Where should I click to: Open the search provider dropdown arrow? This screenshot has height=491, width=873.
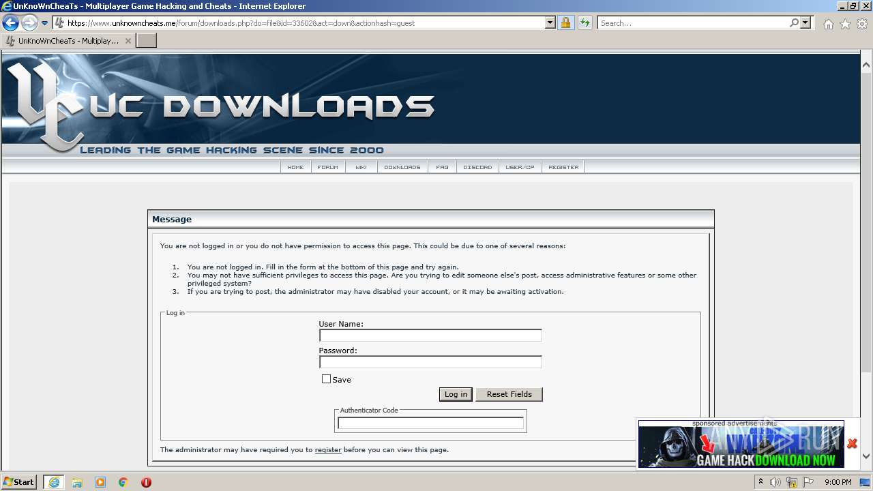806,23
